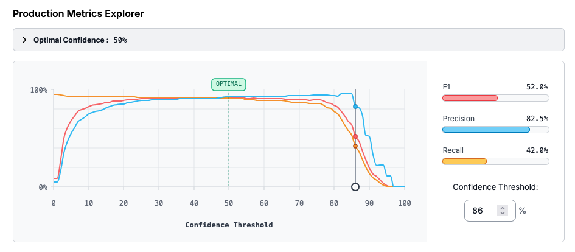Click the red F1 point on the curve

[x=355, y=136]
